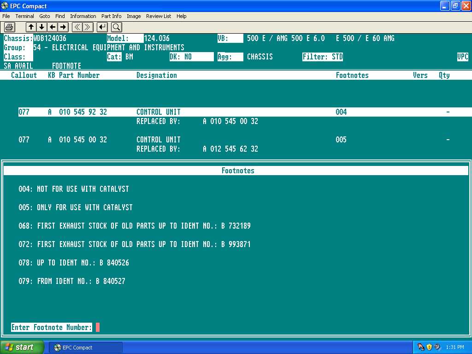Viewport: 472px width, 354px height.
Task: Click the magnifying glass search icon
Action: [116, 27]
